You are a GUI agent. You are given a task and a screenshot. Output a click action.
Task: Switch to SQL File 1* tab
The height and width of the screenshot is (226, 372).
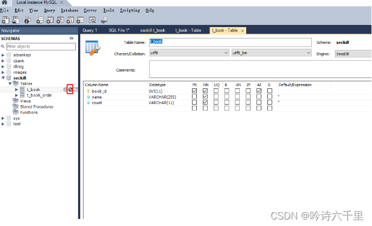pyautogui.click(x=119, y=30)
